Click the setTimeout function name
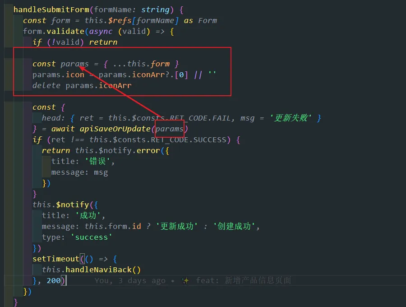 coord(55,259)
